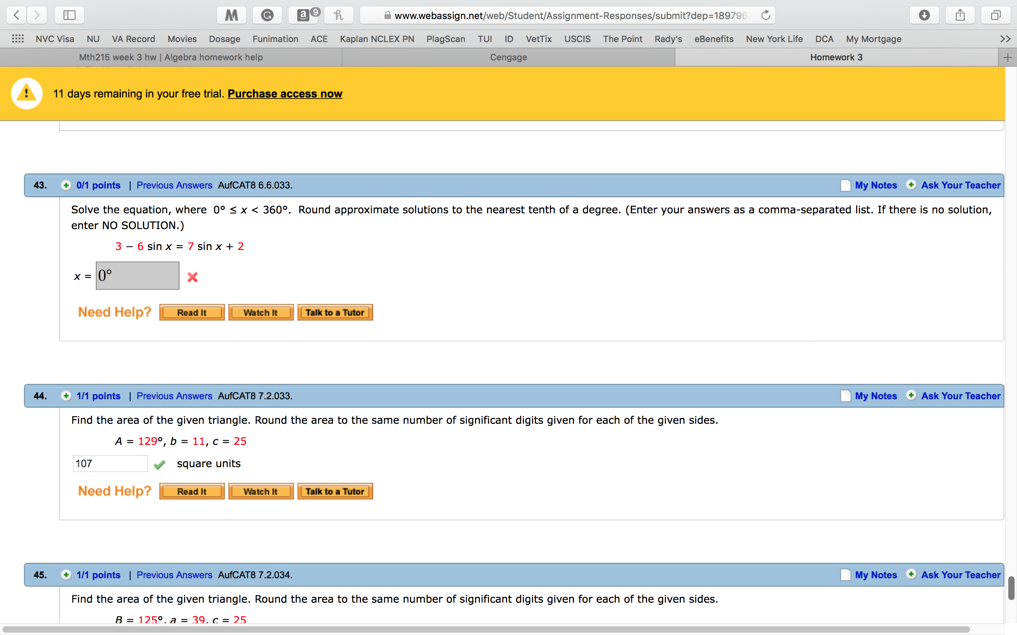Open the USCIS bookmark

tap(577, 39)
